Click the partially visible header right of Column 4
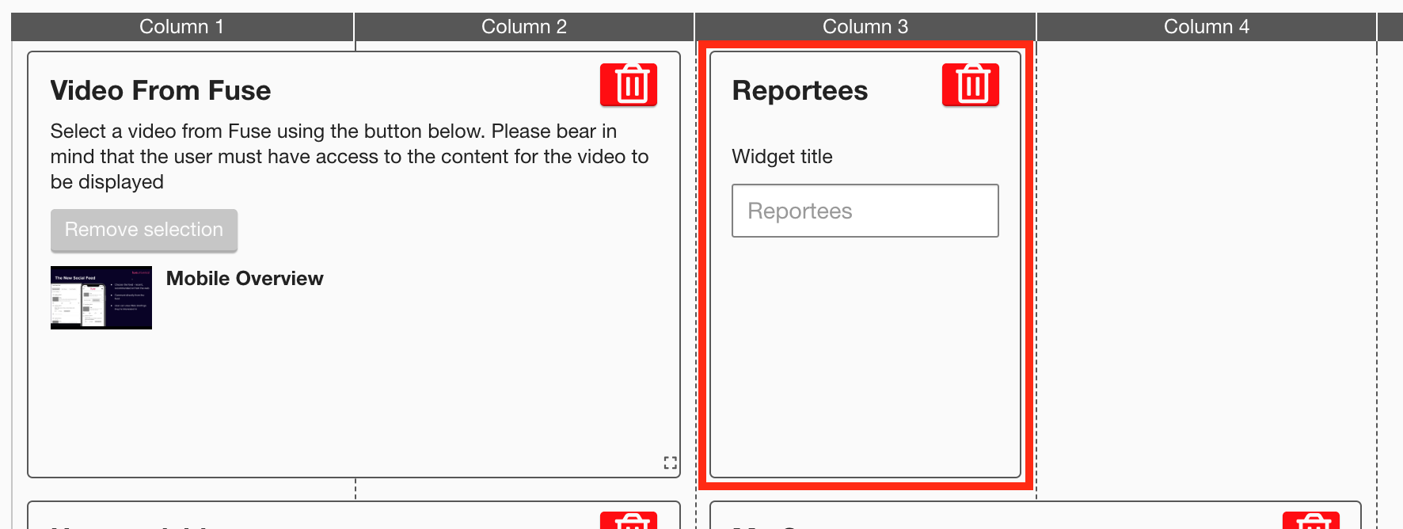The width and height of the screenshot is (1403, 529). [1390, 27]
